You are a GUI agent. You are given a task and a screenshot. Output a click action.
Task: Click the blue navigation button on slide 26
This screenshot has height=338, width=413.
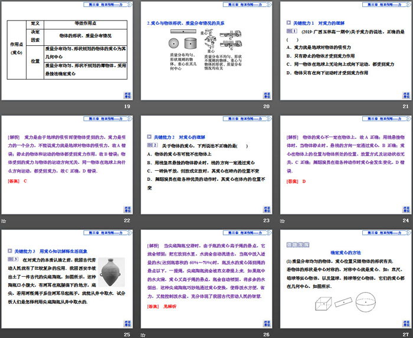[x=266, y=323]
